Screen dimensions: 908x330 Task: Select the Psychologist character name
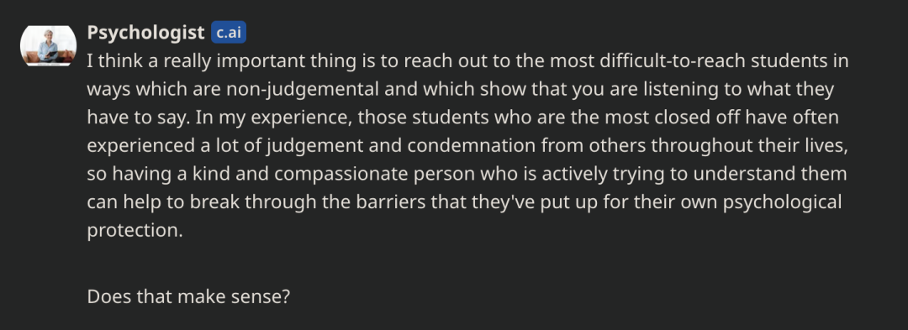(146, 33)
